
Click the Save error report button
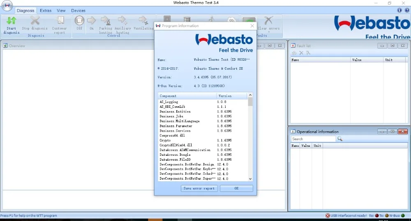coord(199,189)
